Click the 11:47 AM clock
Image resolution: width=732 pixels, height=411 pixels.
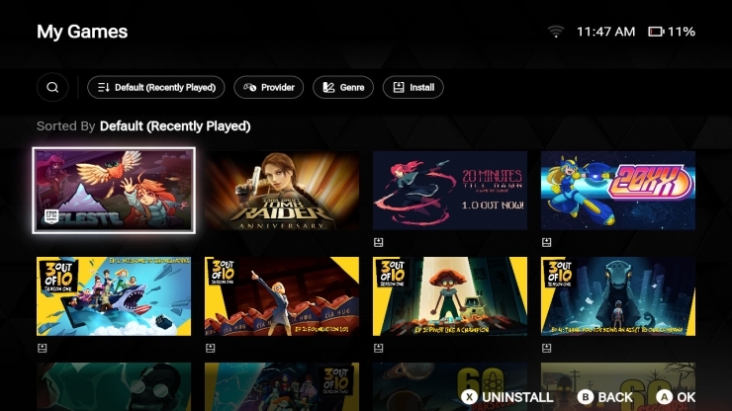click(605, 32)
